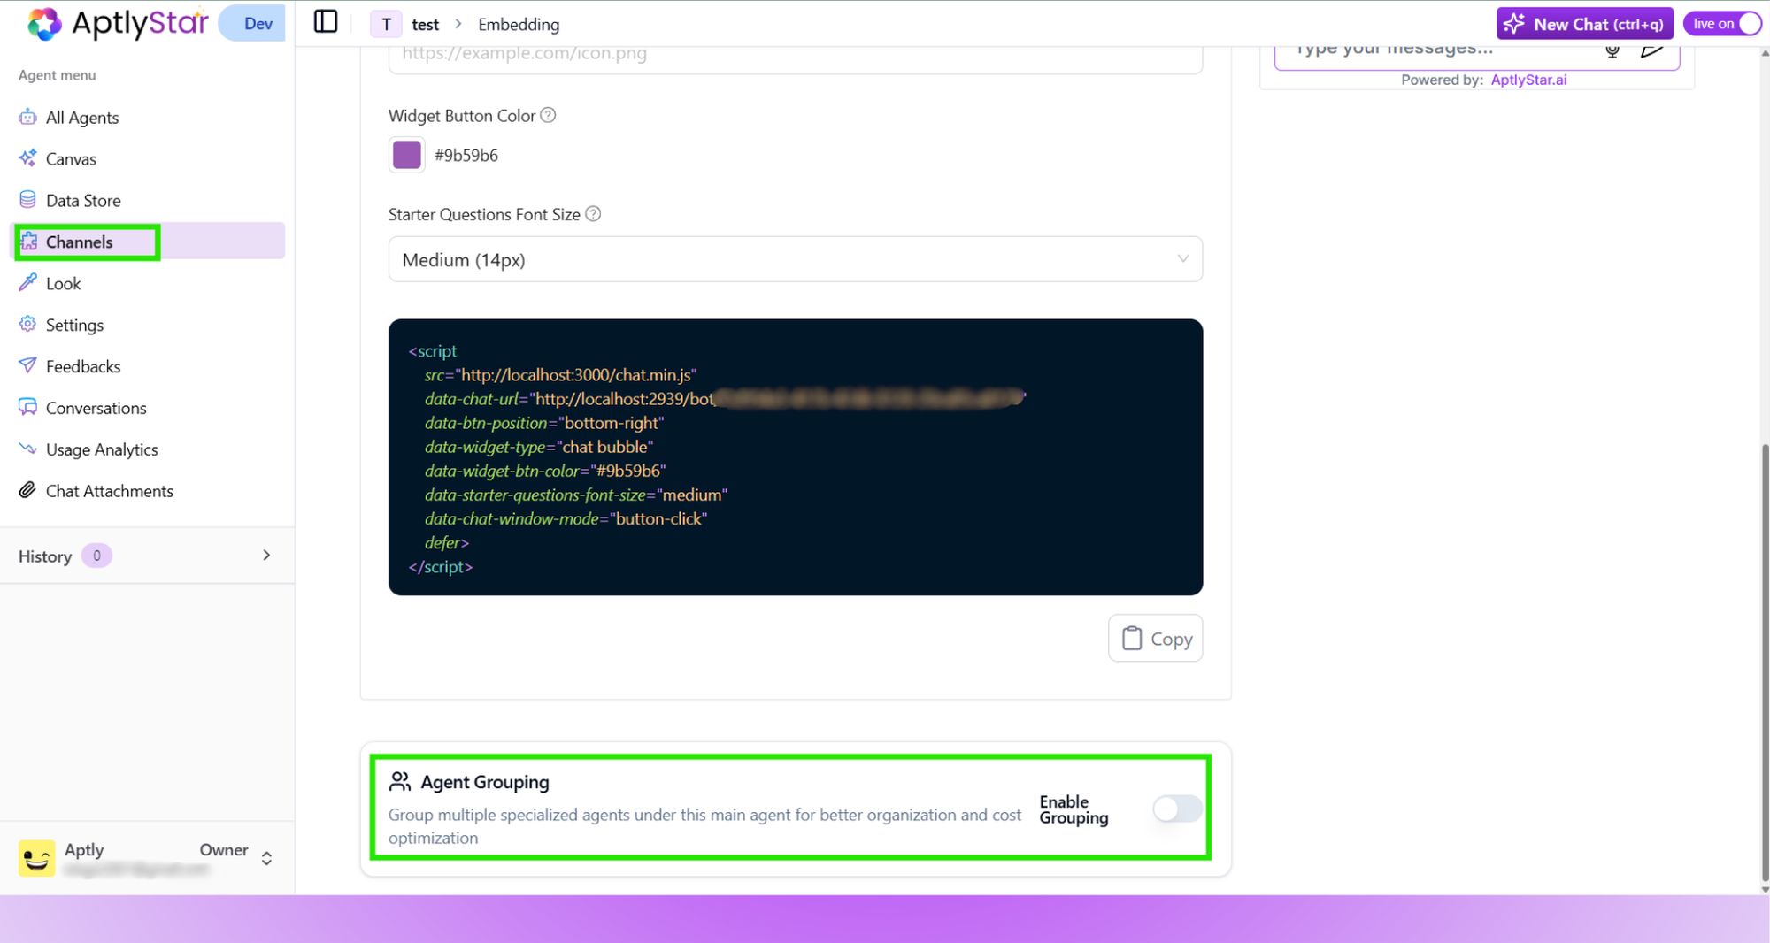Click the icon URL input field

795,58
